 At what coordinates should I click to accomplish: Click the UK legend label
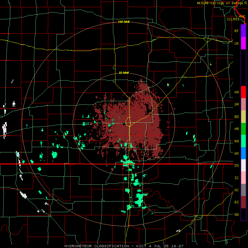tap(236, 43)
